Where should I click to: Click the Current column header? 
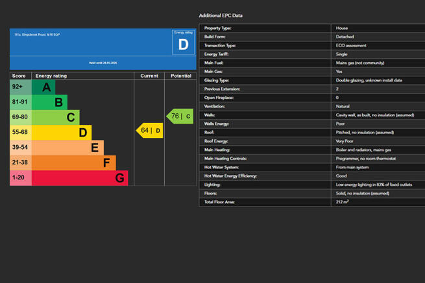pos(149,76)
